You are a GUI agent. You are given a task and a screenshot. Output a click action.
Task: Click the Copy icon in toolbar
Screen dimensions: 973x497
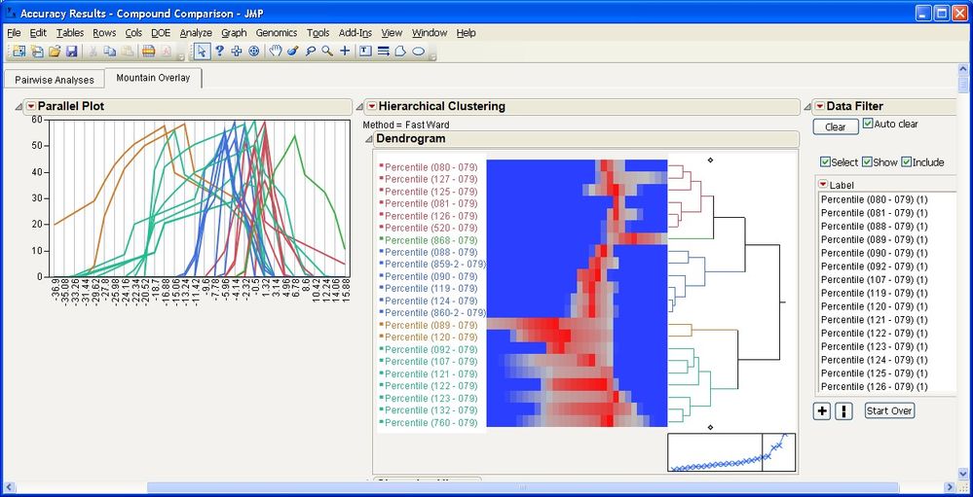110,52
